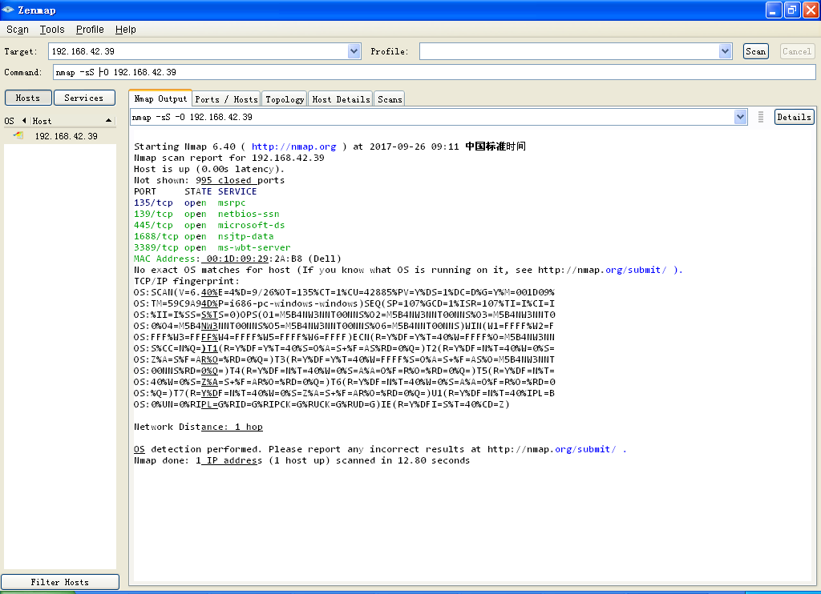Viewport: 821px width, 594px height.
Task: Focus the Target input field
Action: point(199,51)
